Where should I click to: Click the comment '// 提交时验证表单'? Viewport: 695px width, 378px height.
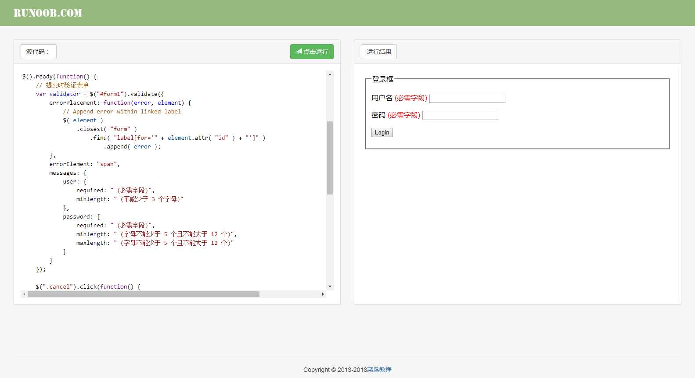[62, 85]
